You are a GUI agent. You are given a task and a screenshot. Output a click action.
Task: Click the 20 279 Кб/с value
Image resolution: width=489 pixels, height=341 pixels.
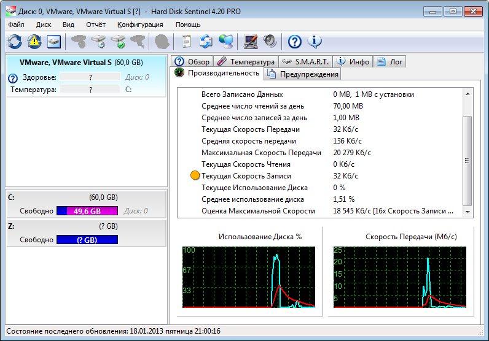click(x=352, y=153)
